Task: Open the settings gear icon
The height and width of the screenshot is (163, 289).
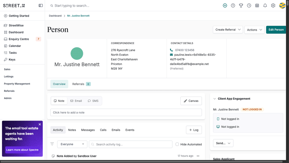Action: point(273,6)
